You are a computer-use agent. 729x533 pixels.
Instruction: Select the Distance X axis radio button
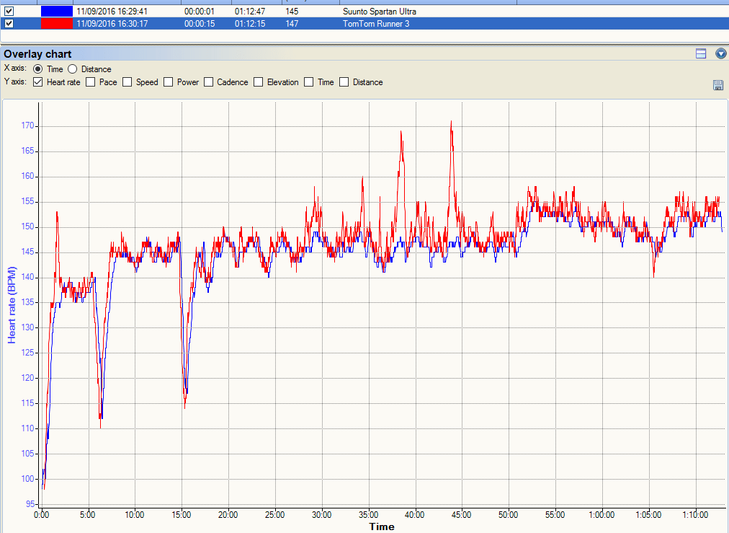click(73, 69)
